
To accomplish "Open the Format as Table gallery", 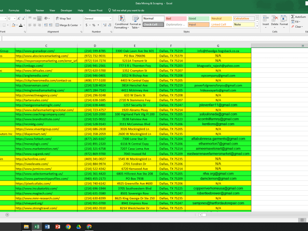I will click(x=135, y=22).
